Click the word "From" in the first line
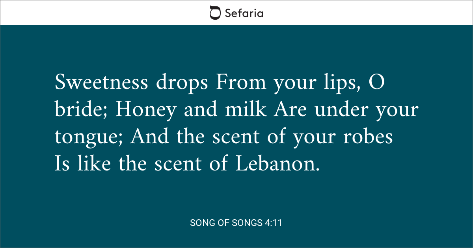473x248 pixels. [x=233, y=82]
